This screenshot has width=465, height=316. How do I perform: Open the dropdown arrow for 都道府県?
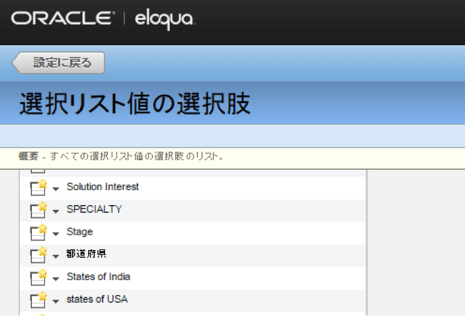pyautogui.click(x=56, y=256)
